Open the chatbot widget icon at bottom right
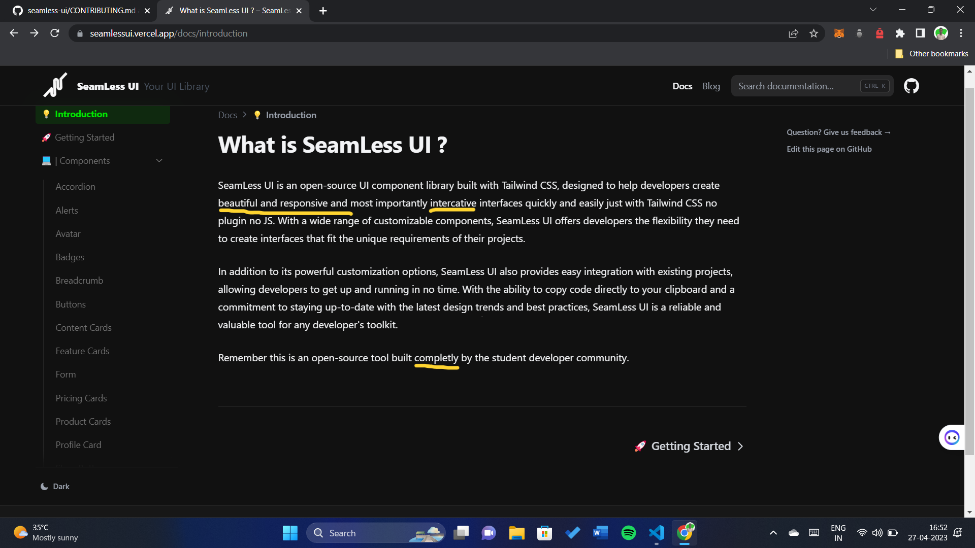This screenshot has width=975, height=548. 952,437
